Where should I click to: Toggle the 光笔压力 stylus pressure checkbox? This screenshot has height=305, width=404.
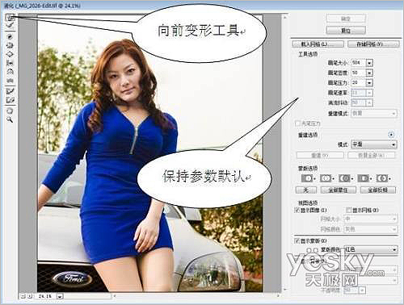pos(298,123)
